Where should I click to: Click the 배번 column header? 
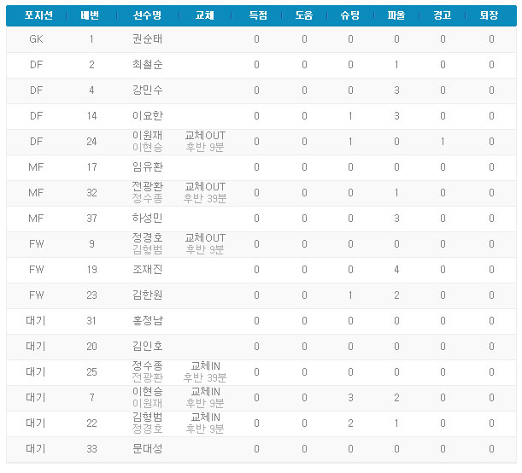click(90, 15)
